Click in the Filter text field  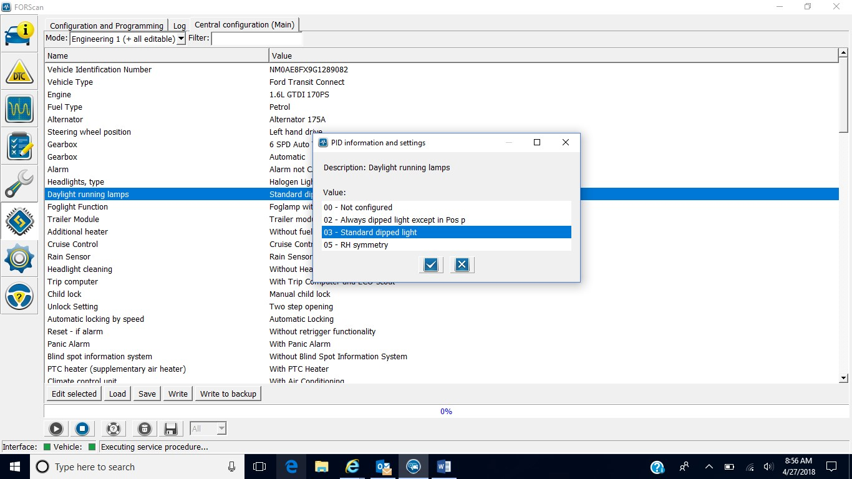[x=256, y=39]
